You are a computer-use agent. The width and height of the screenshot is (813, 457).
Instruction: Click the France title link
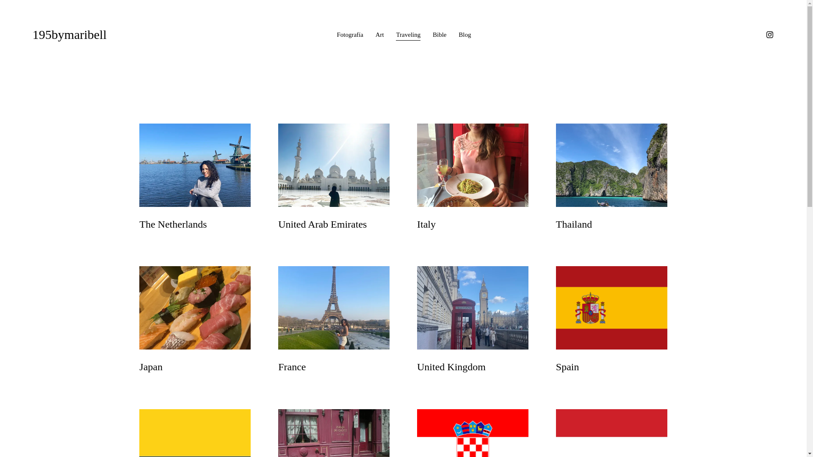pos(292,367)
